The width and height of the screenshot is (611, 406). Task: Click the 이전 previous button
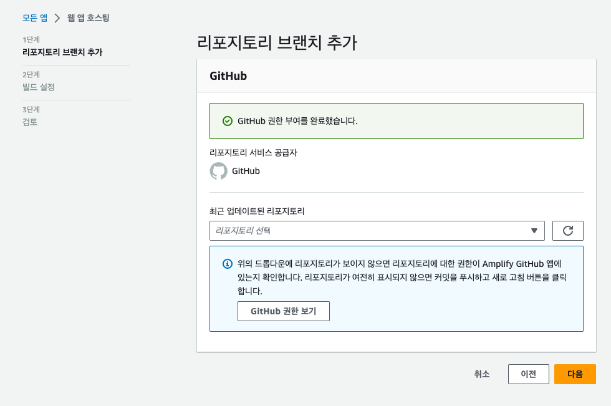pos(529,374)
